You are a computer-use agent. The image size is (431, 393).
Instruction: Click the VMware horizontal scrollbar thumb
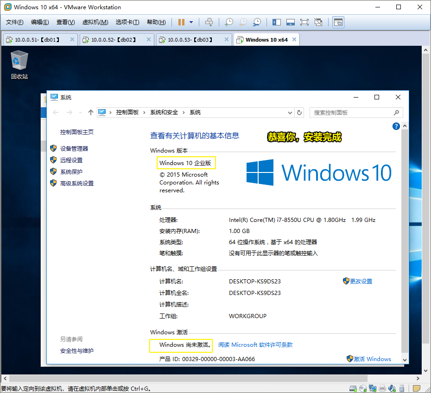pyautogui.click(x=188, y=379)
